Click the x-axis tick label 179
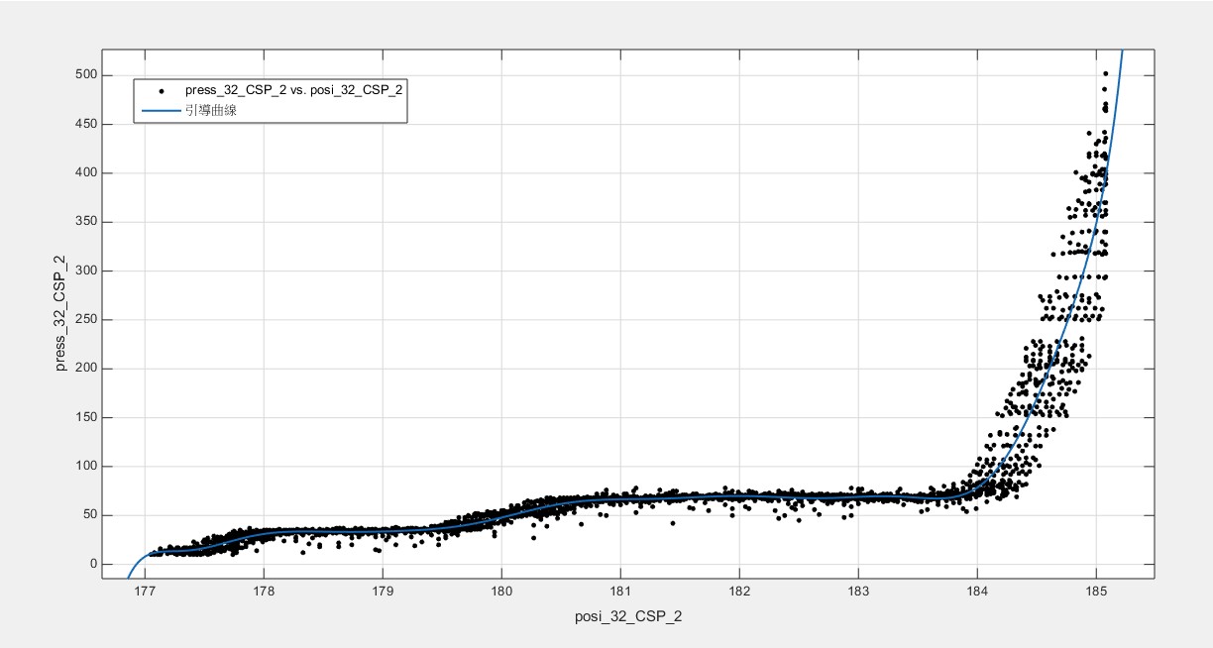 (x=383, y=593)
